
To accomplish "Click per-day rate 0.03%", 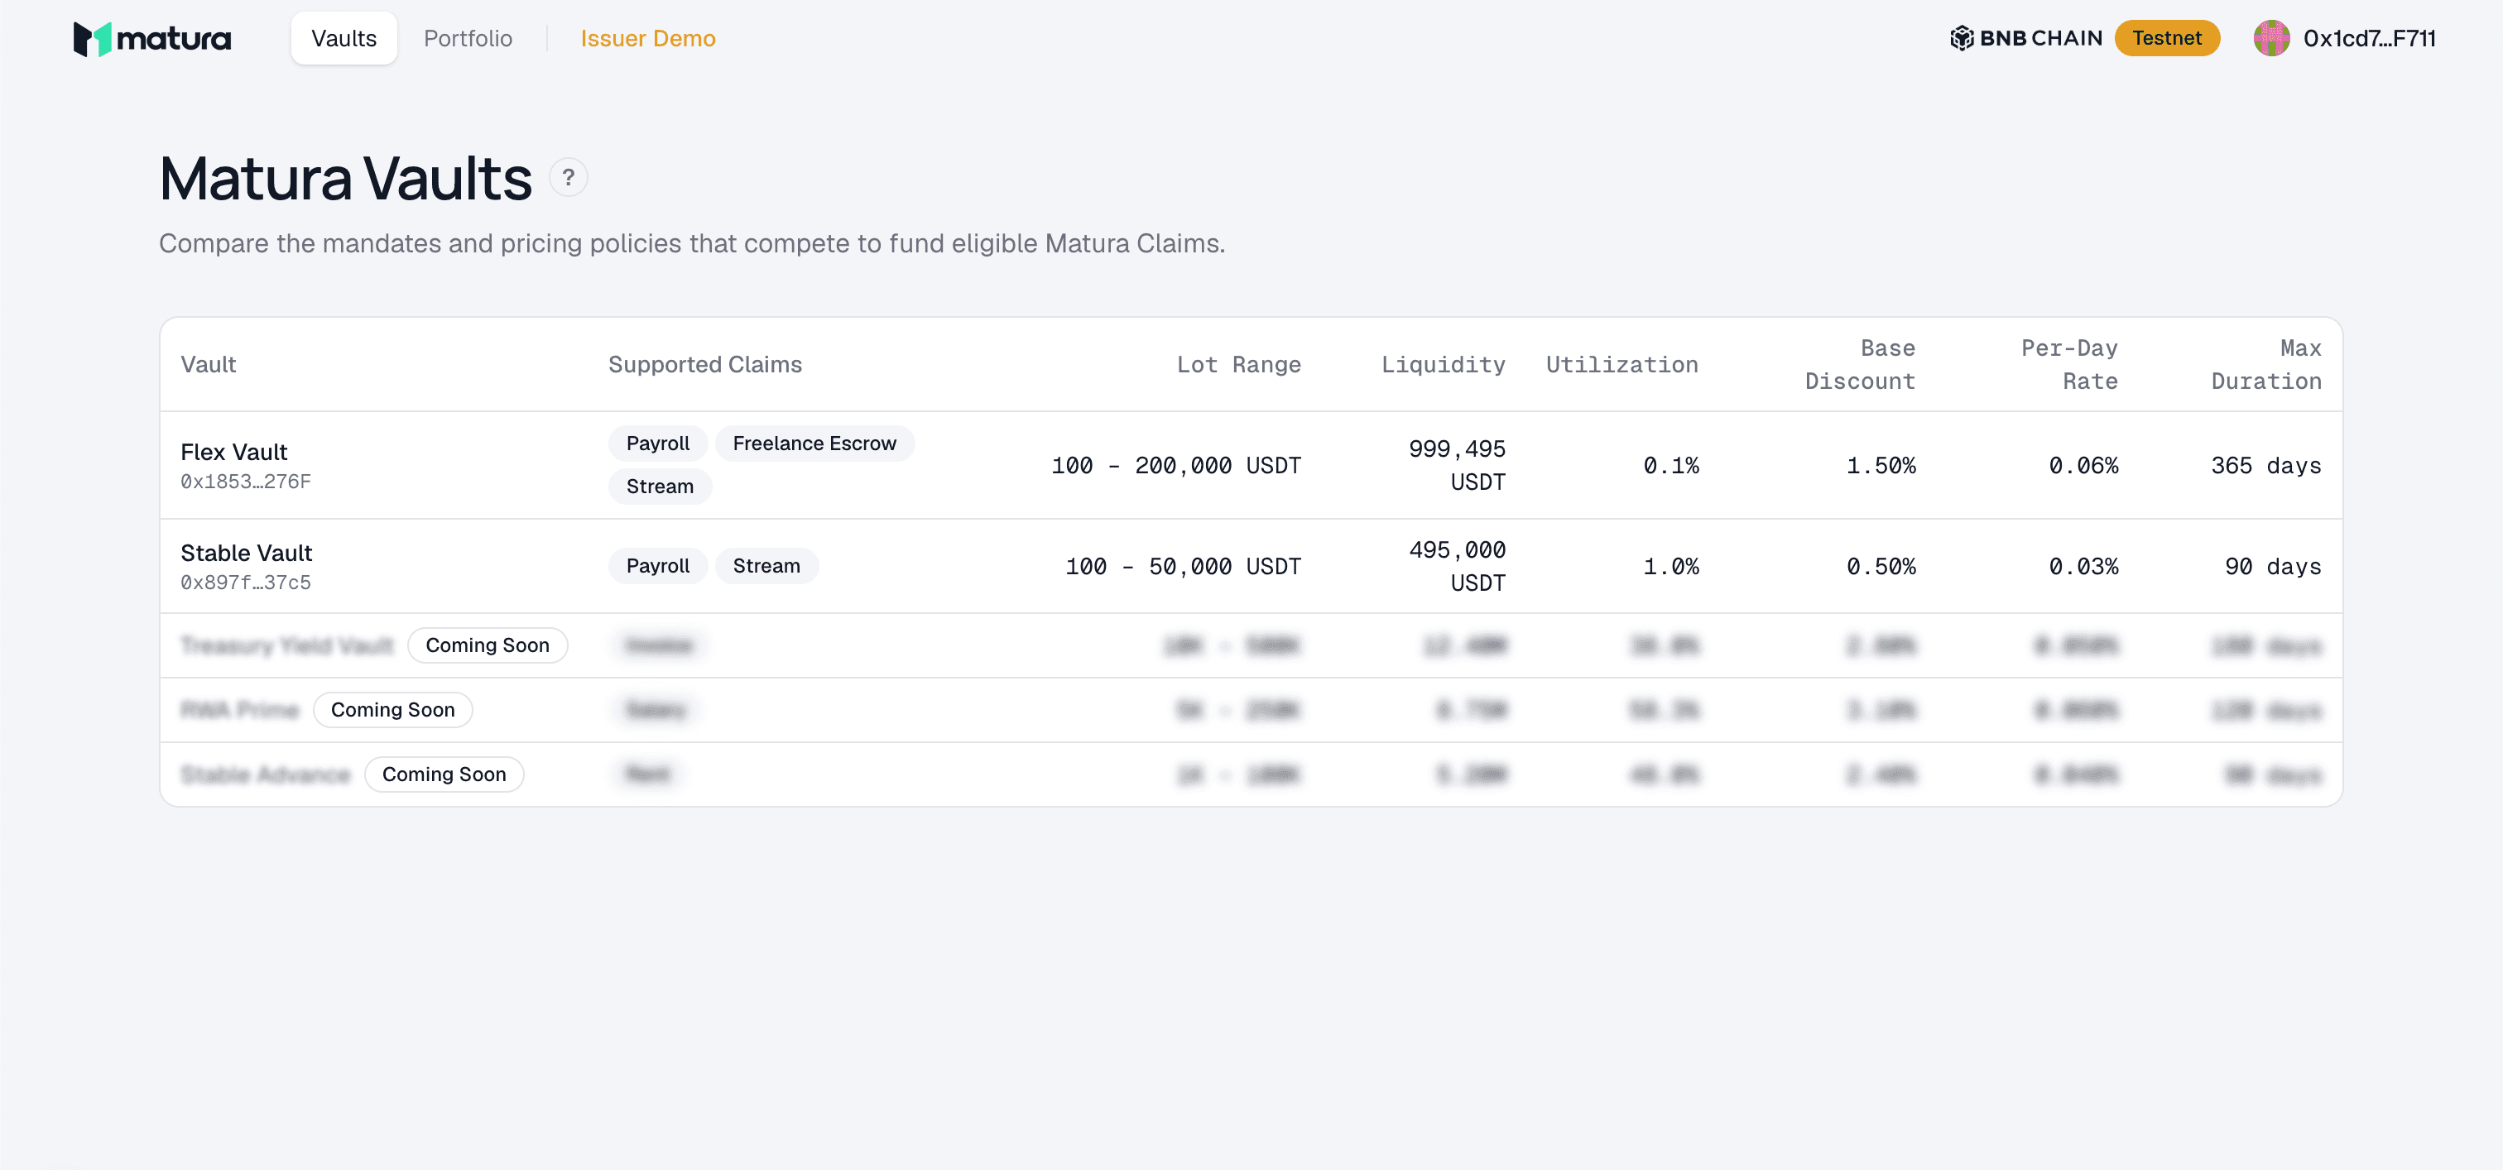I will pyautogui.click(x=2083, y=566).
